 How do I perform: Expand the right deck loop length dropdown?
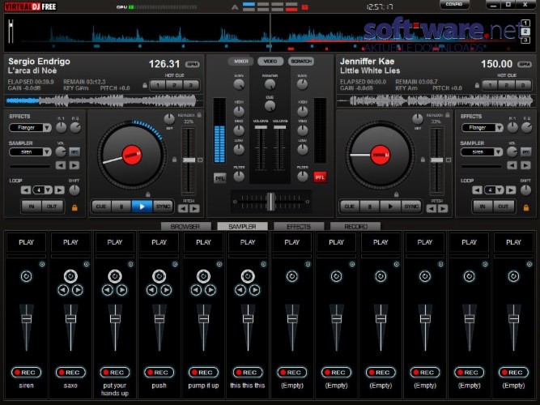click(x=500, y=190)
